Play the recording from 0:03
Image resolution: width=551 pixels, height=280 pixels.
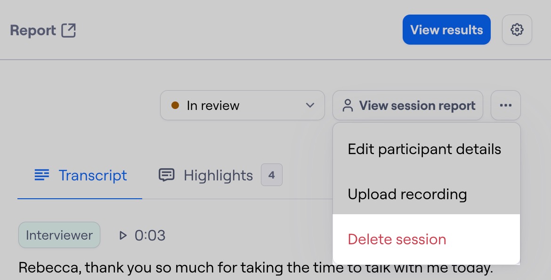point(123,235)
